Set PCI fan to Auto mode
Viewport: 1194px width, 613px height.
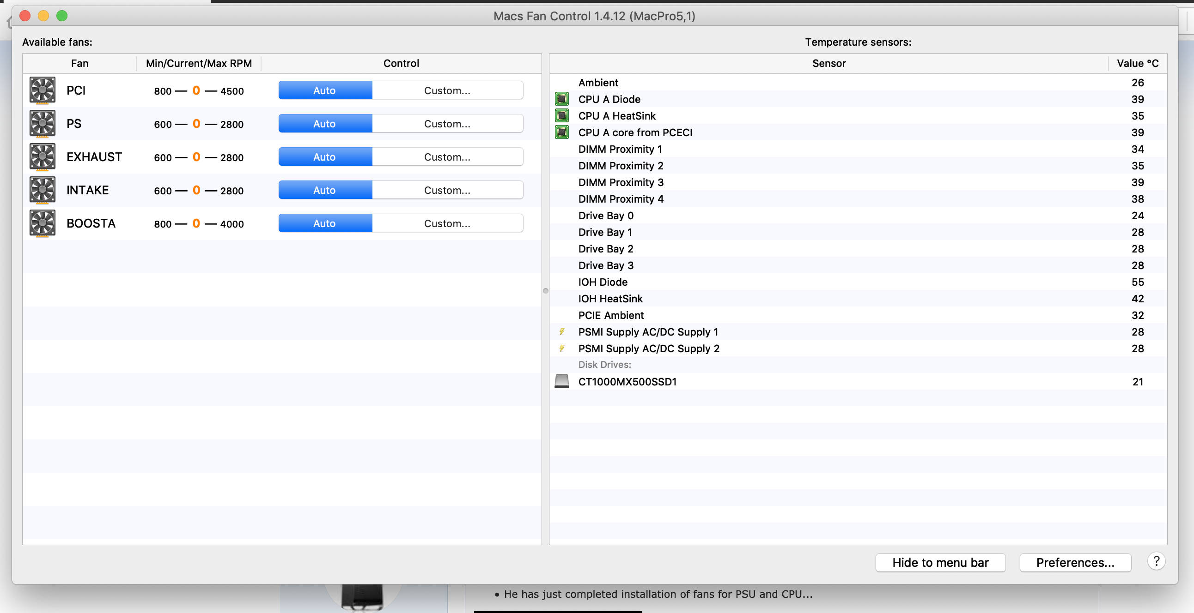[324, 90]
